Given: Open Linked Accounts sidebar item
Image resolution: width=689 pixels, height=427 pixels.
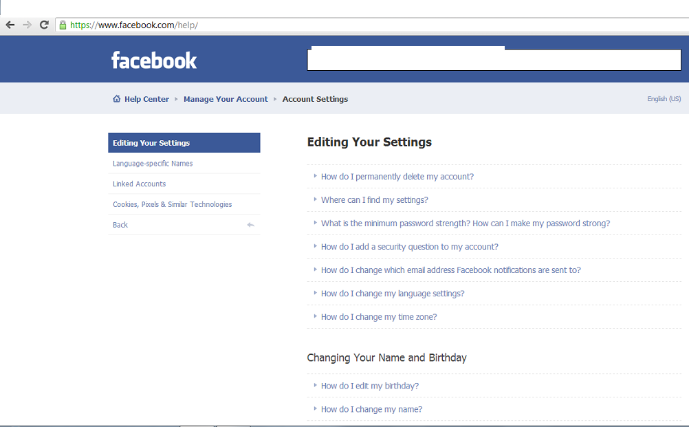Looking at the screenshot, I should point(184,184).
